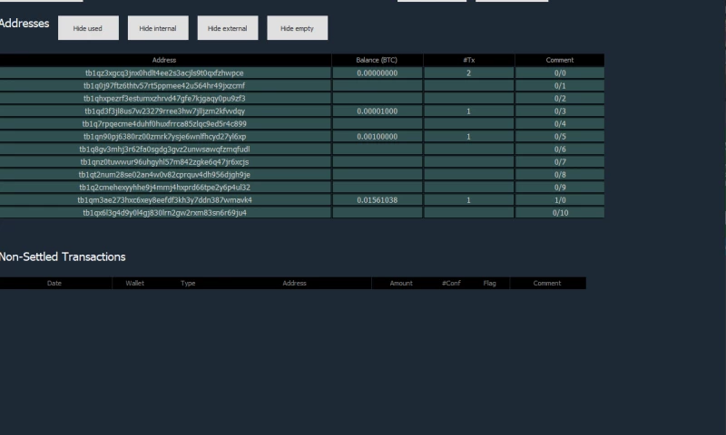Click the Hide used button
Screen dimensions: 726x435
pyautogui.click(x=88, y=28)
